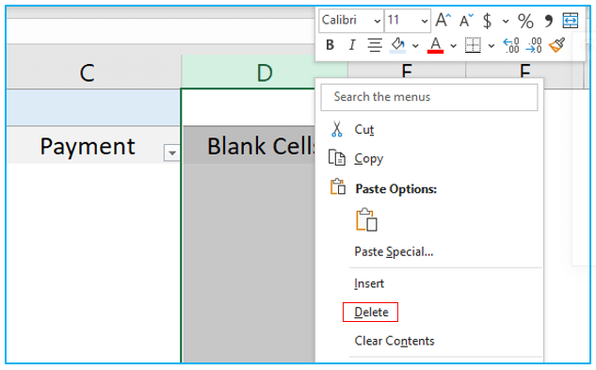The image size is (596, 370).
Task: Apply the Fill Color bucket
Action: pos(397,45)
